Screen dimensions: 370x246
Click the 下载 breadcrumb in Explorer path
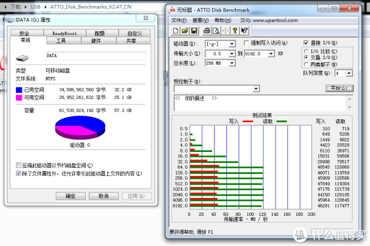click(x=15, y=7)
